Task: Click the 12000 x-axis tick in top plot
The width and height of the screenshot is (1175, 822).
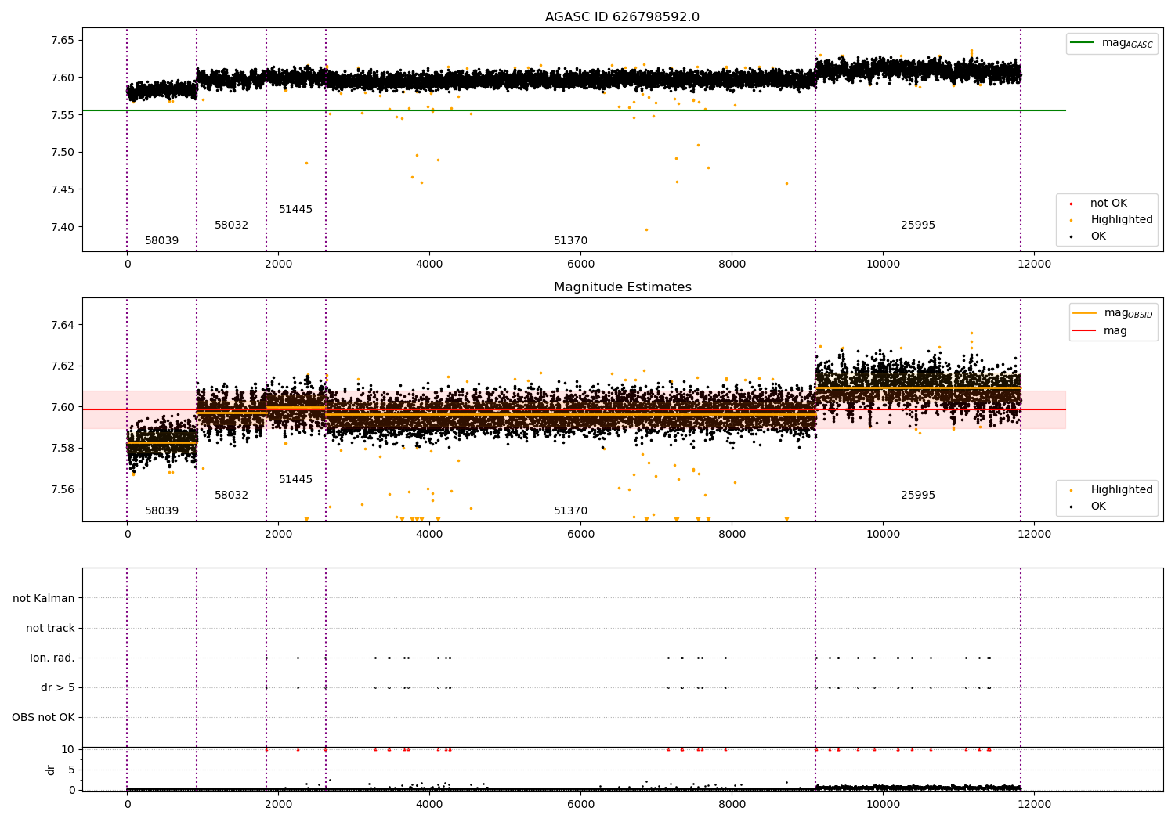Action: tap(1034, 265)
